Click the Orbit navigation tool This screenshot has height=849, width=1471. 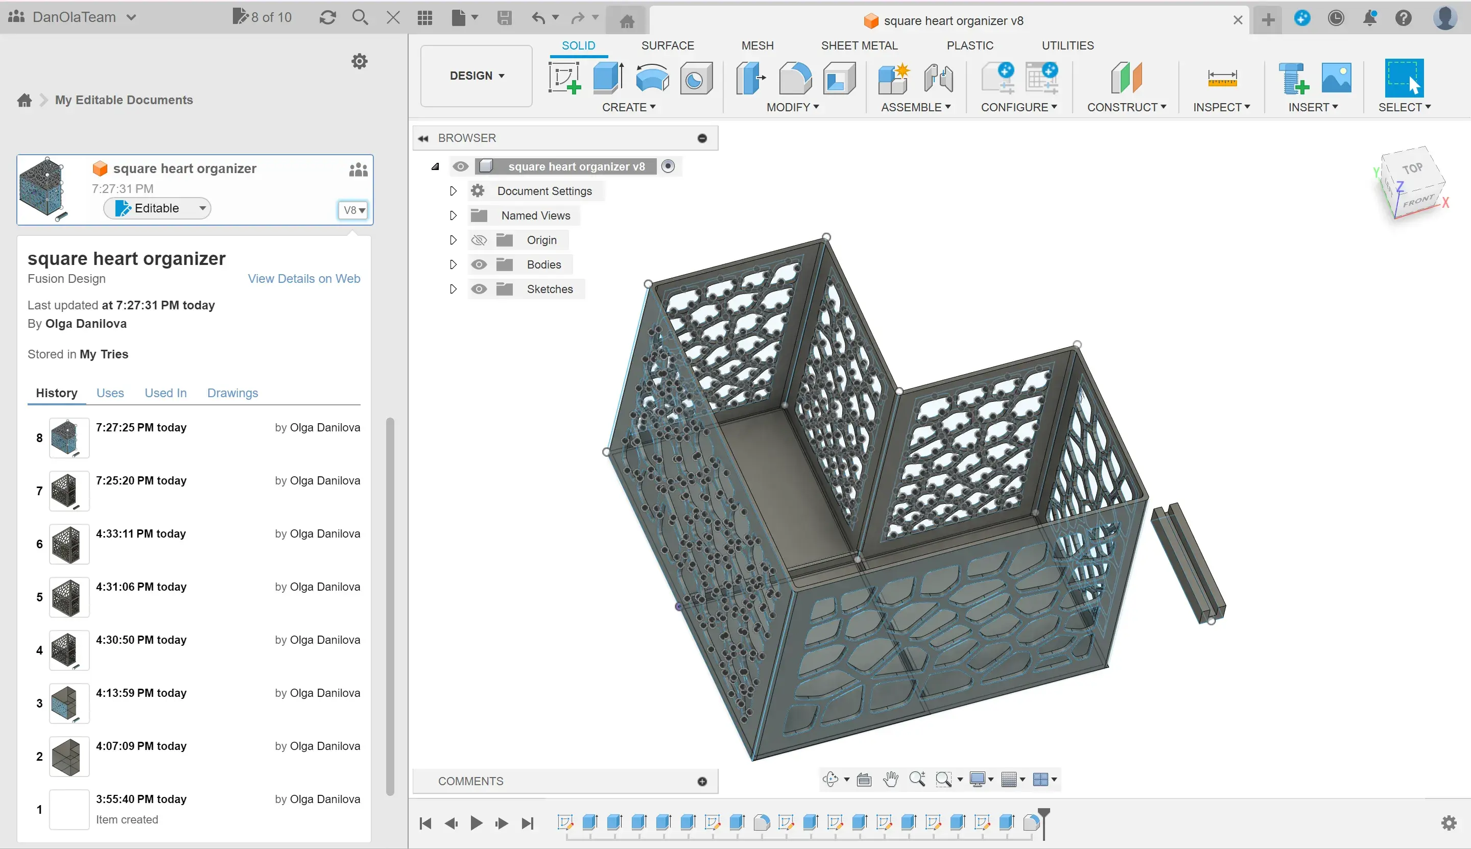(x=831, y=779)
